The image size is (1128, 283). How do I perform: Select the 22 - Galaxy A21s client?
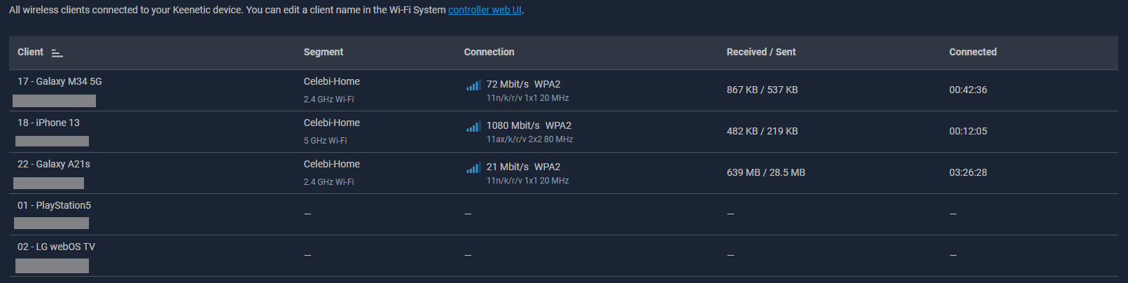(x=54, y=164)
